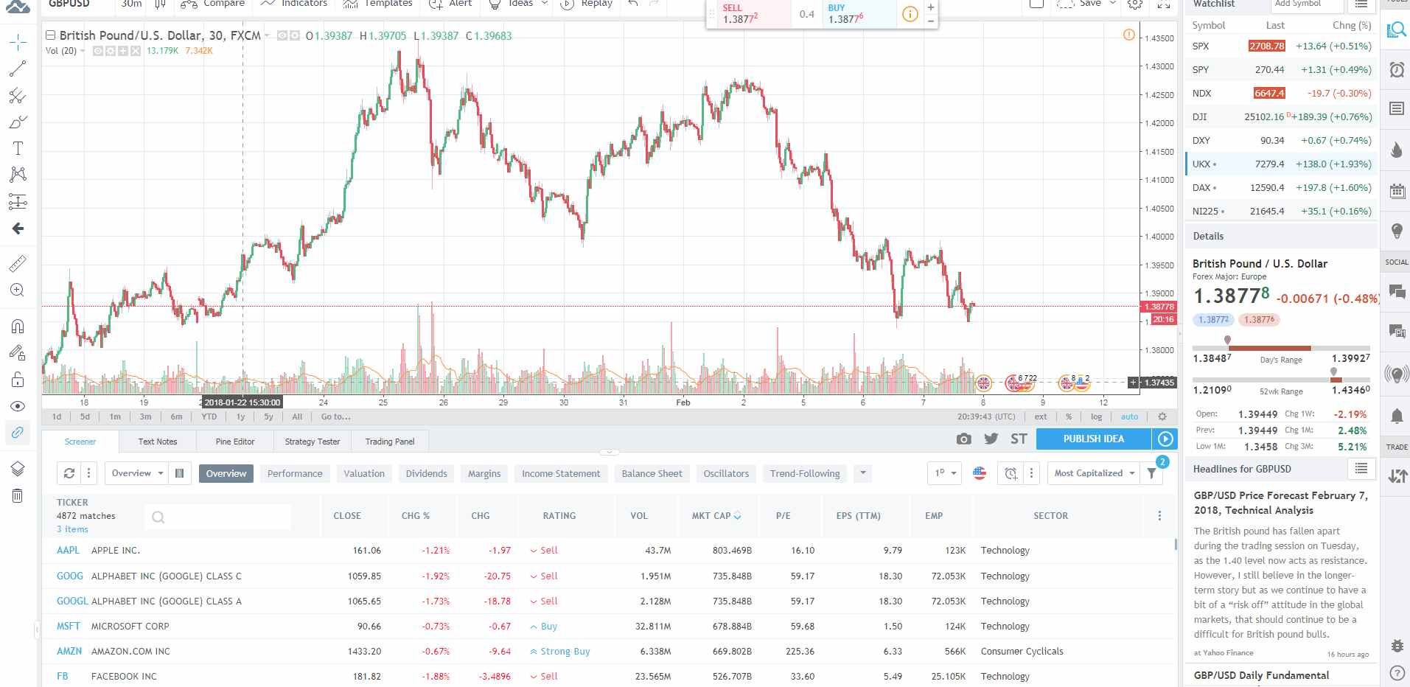
Task: Select the brush drawing tool
Action: 18,122
